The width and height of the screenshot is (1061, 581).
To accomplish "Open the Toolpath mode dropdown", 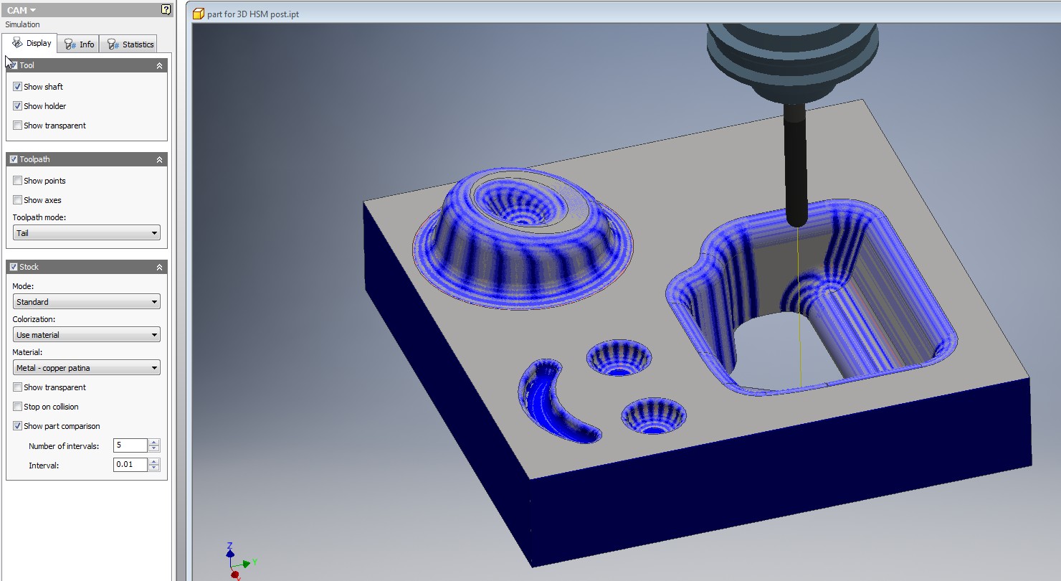I will (x=86, y=233).
